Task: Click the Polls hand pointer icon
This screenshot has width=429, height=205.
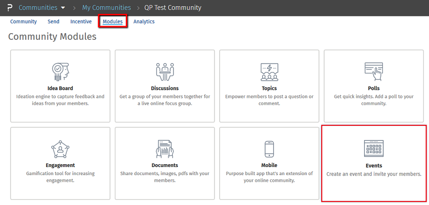Action: point(374,72)
